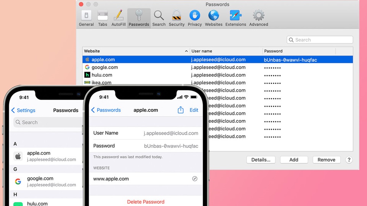Open the Tabs preferences pane
Image resolution: width=367 pixels, height=206 pixels.
(x=102, y=18)
